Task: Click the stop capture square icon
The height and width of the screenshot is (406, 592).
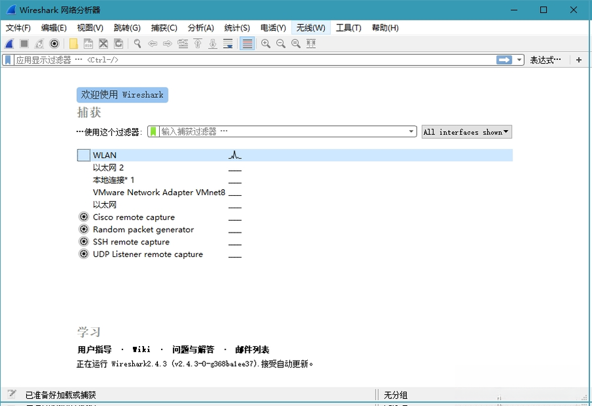Action: 24,44
